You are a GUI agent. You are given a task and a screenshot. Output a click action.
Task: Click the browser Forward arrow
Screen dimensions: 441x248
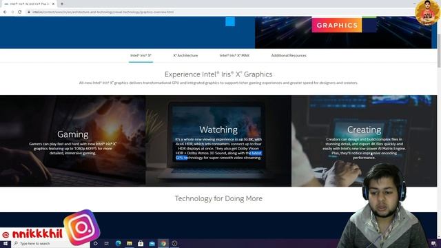pyautogui.click(x=12, y=12)
